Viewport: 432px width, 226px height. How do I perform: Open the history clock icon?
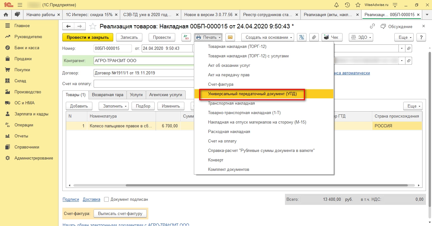347,5
